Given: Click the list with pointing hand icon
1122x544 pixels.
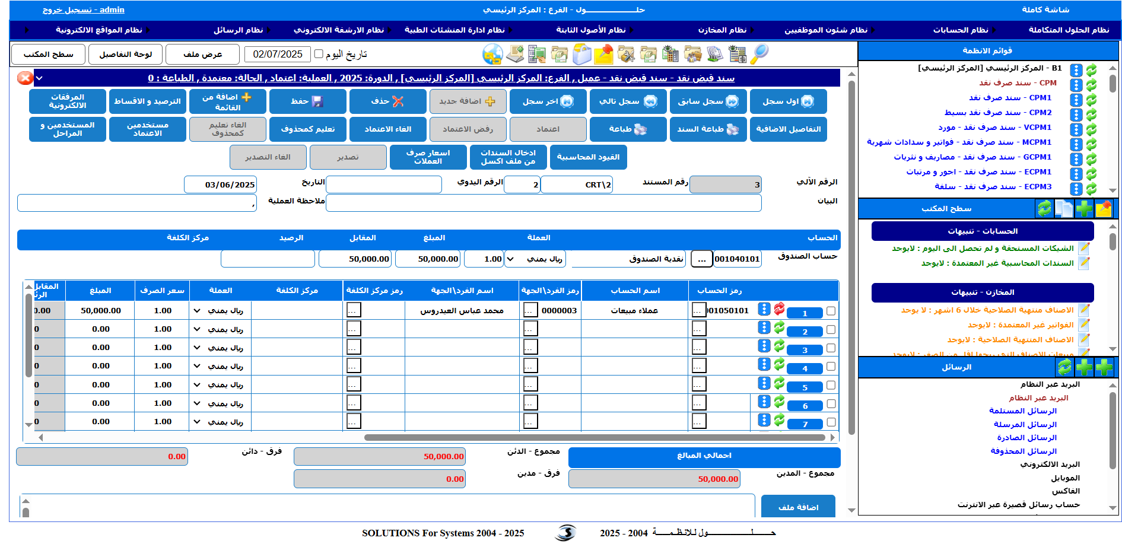Looking at the screenshot, I should pyautogui.click(x=537, y=54).
